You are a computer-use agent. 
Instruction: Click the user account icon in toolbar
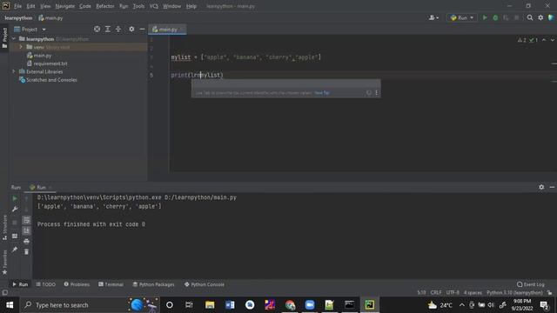tap(433, 17)
